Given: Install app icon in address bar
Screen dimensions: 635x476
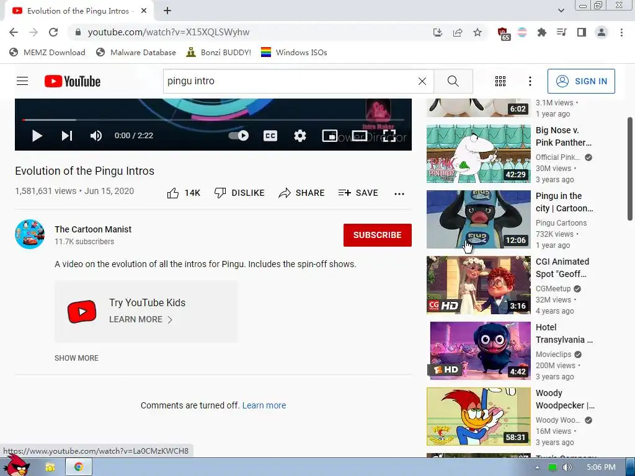Looking at the screenshot, I should [437, 32].
